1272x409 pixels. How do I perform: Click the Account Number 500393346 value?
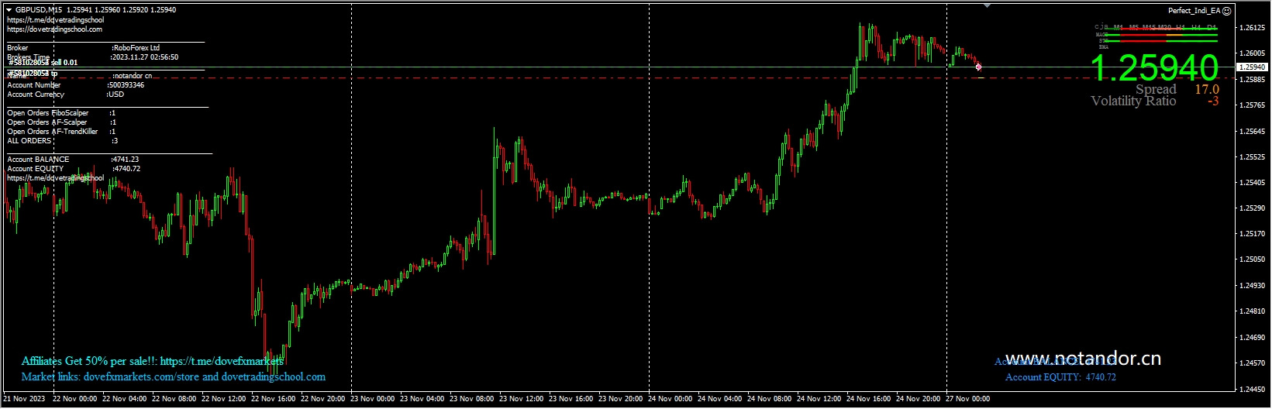(126, 85)
